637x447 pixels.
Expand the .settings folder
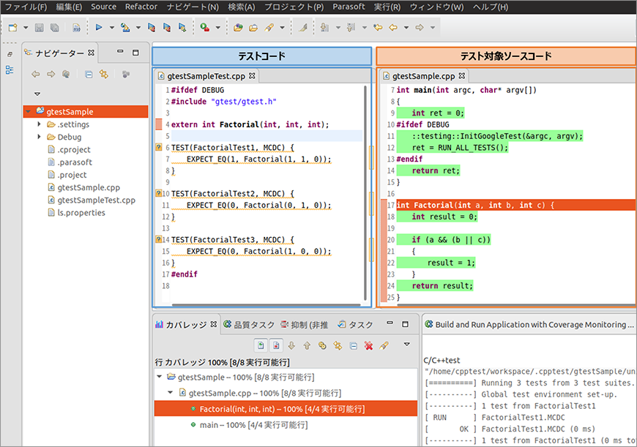click(x=40, y=124)
